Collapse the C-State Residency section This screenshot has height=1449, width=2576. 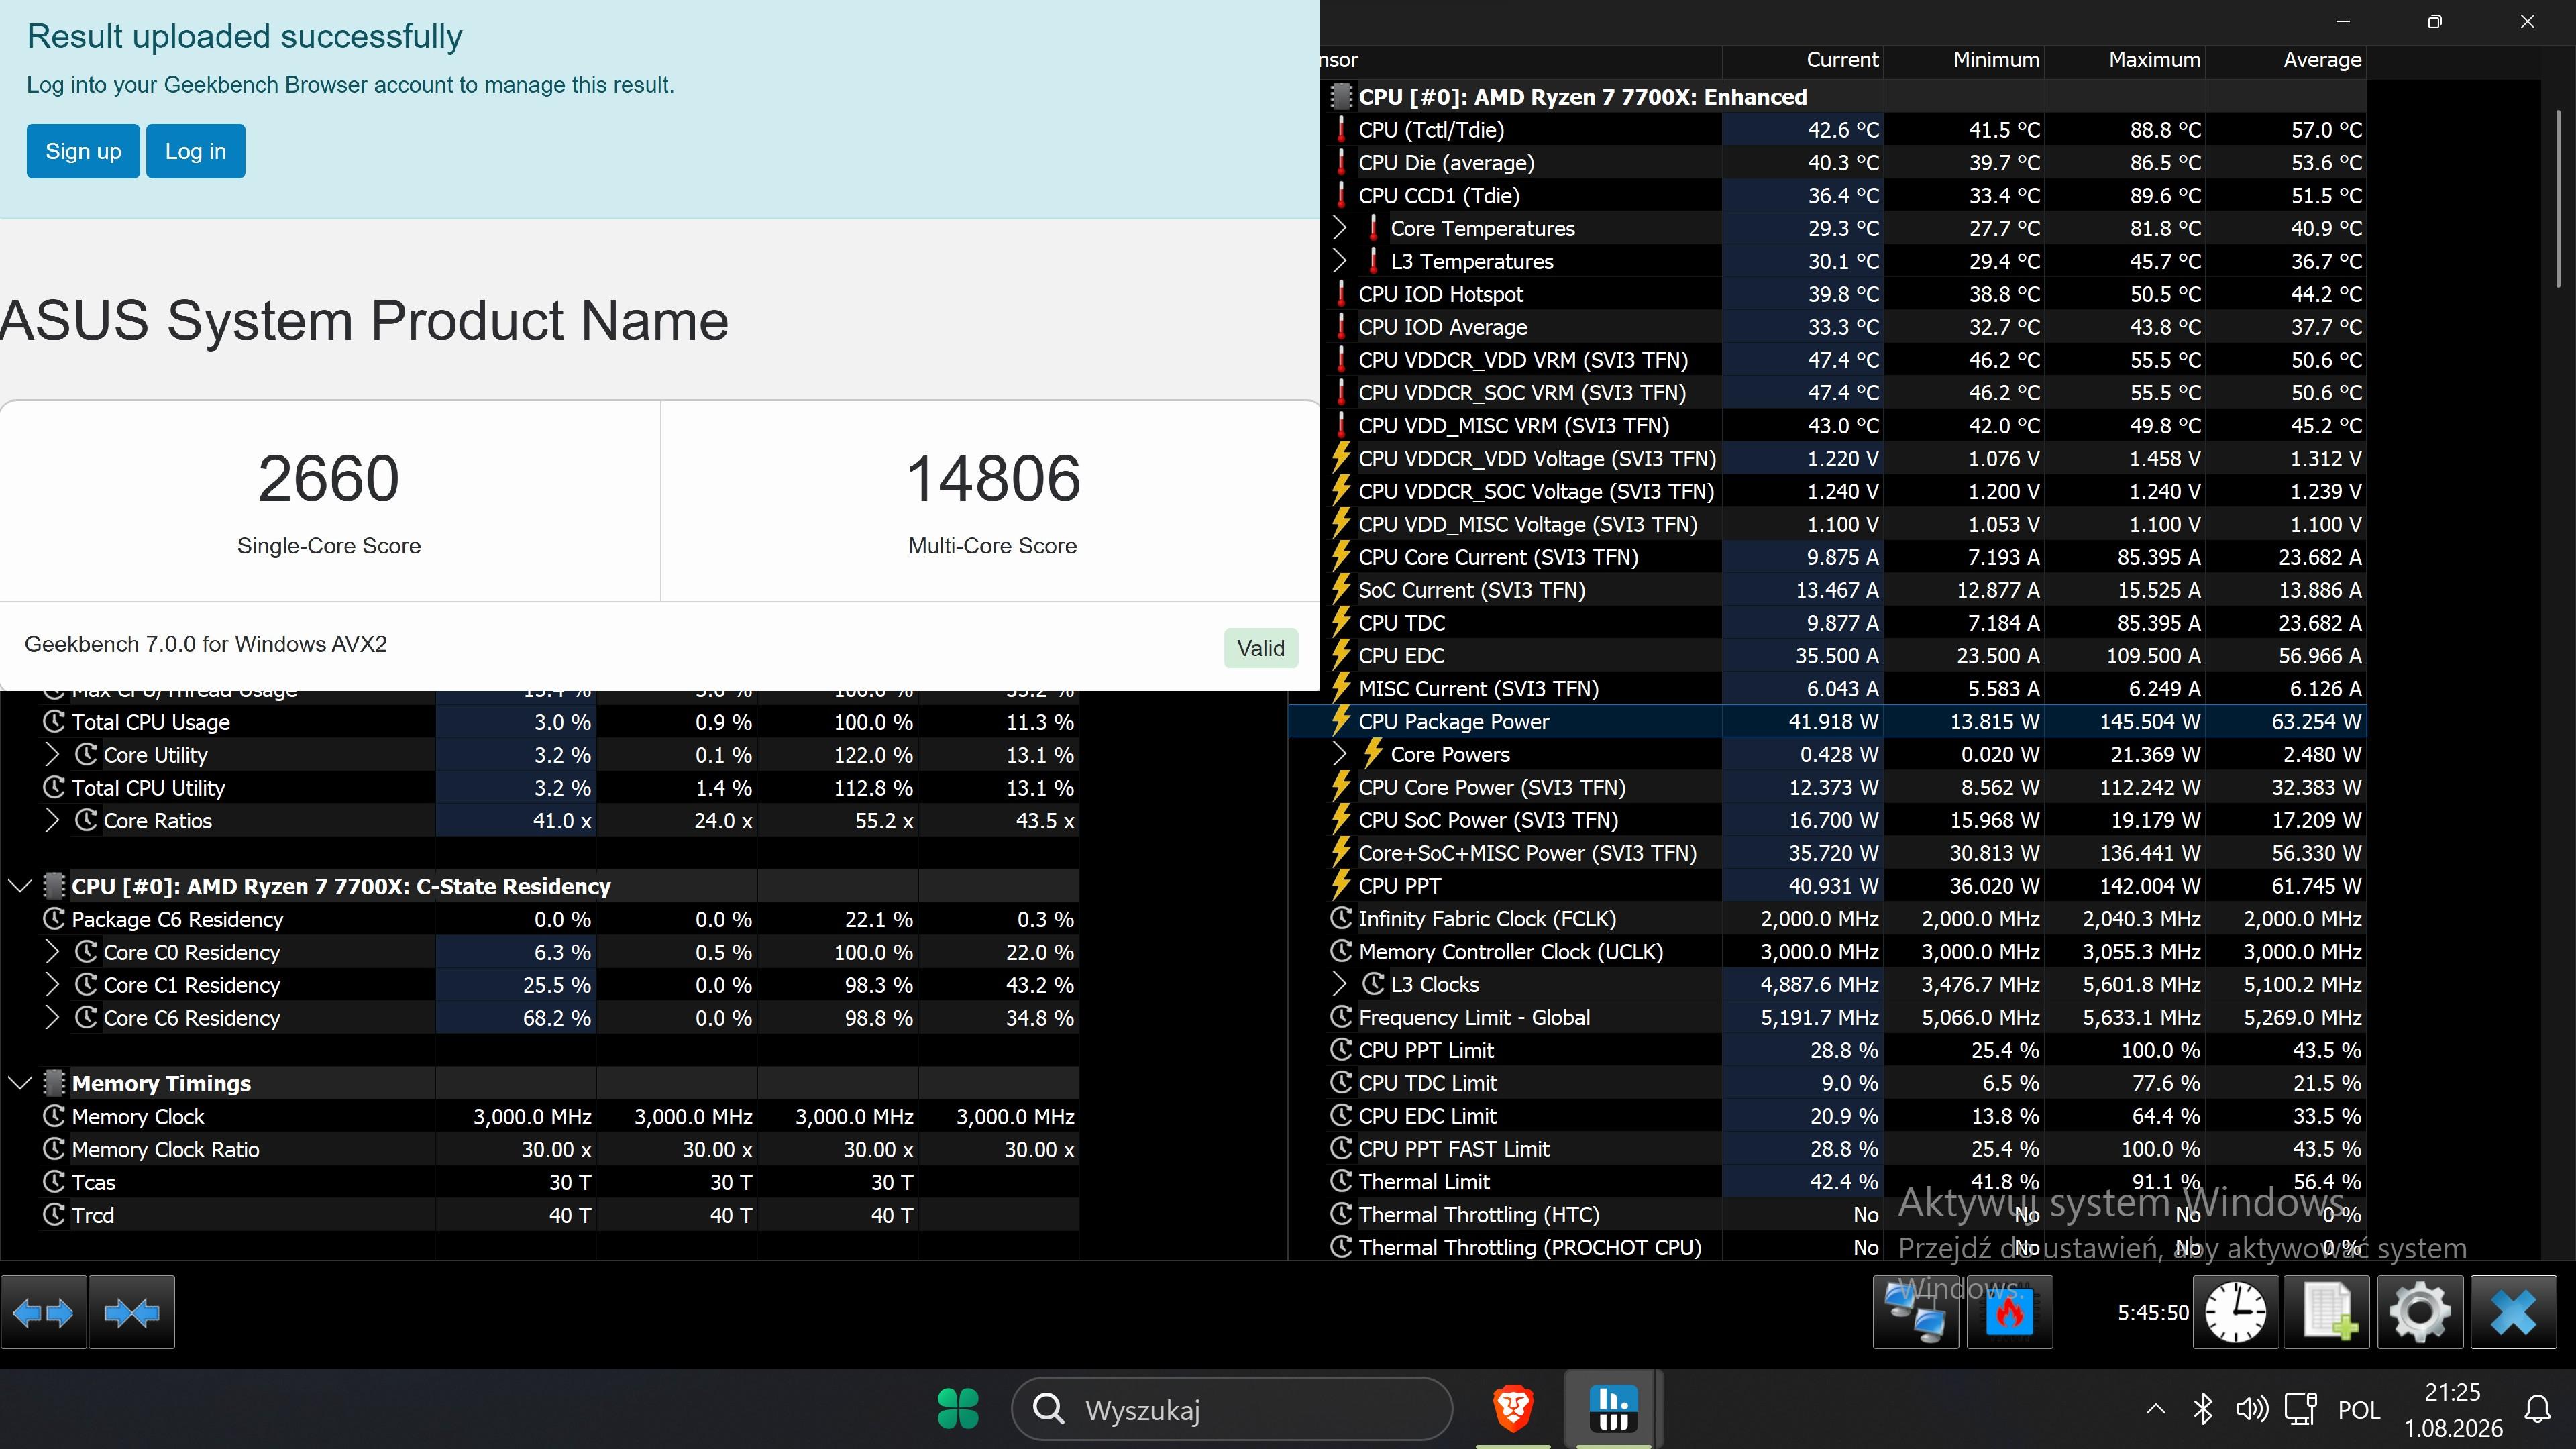pos(20,886)
